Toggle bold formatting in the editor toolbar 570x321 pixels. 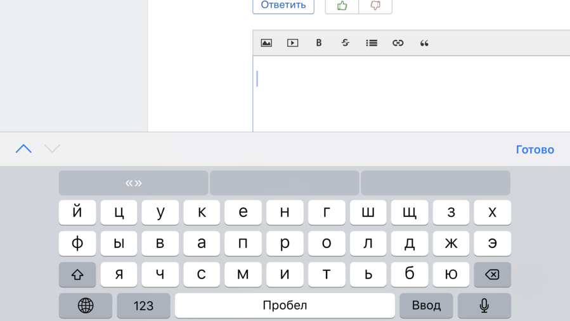(x=319, y=43)
